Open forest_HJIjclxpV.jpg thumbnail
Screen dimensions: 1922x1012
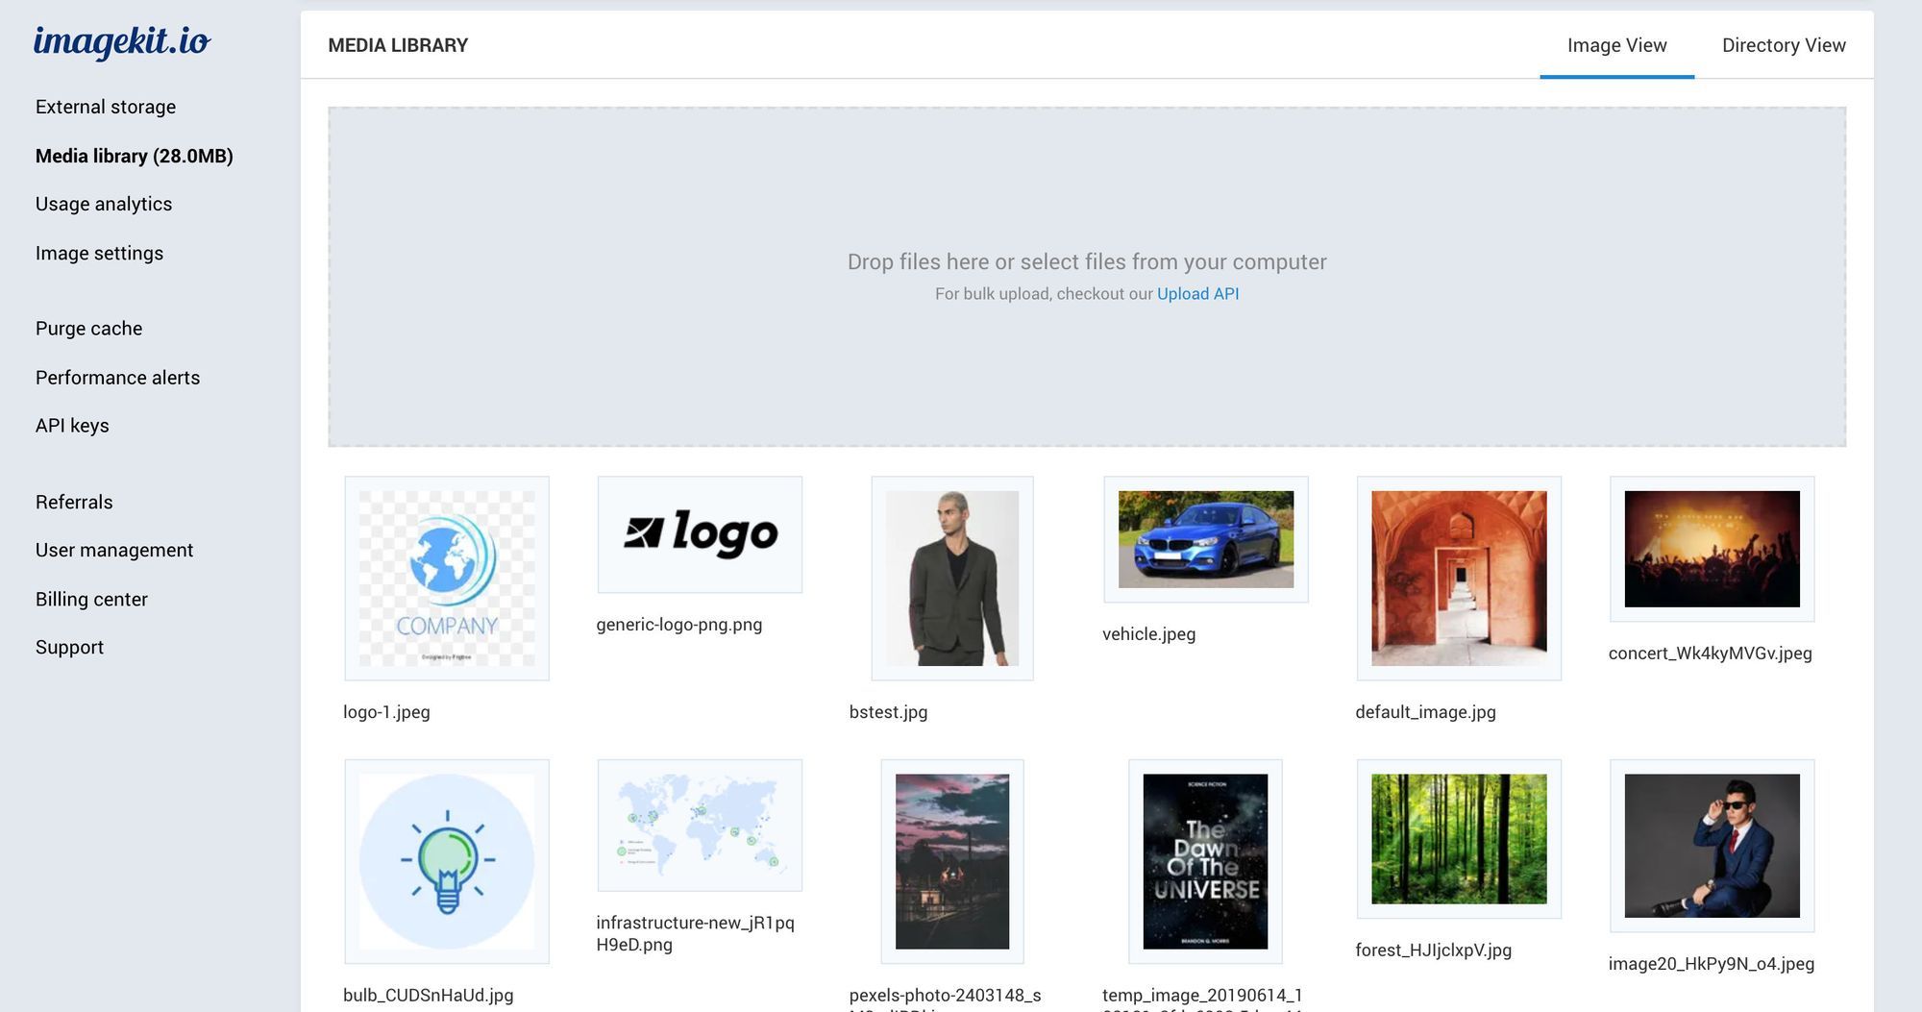tap(1459, 839)
